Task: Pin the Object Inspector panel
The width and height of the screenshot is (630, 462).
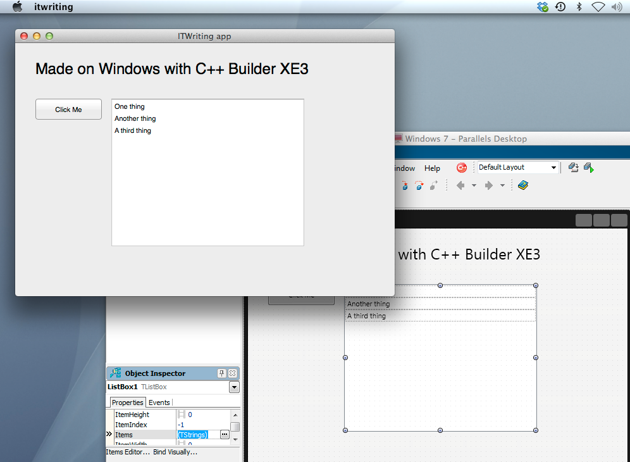Action: point(221,373)
